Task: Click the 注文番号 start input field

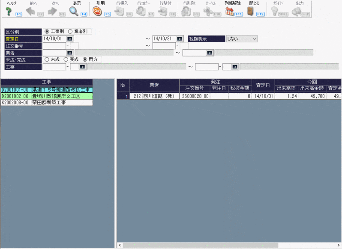Action: 54,46
